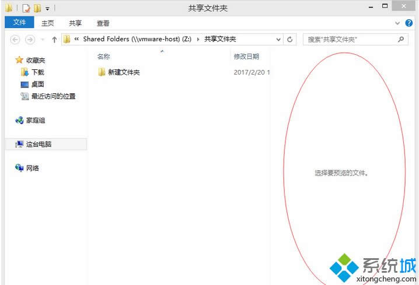The image size is (419, 285).
Task: Open 桌面 from the navigation pane
Action: pos(37,85)
